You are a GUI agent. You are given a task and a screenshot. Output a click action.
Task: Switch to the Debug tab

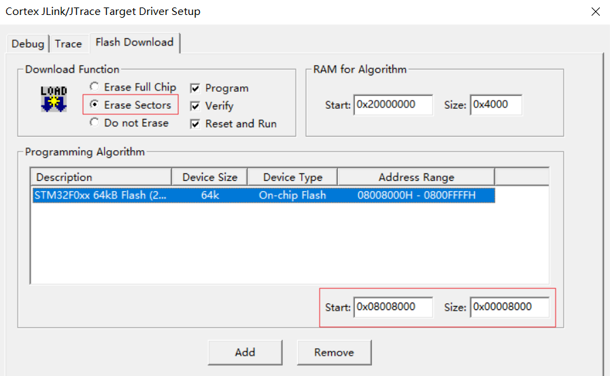point(28,44)
